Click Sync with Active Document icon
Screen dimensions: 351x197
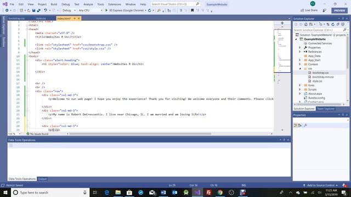pos(328,24)
